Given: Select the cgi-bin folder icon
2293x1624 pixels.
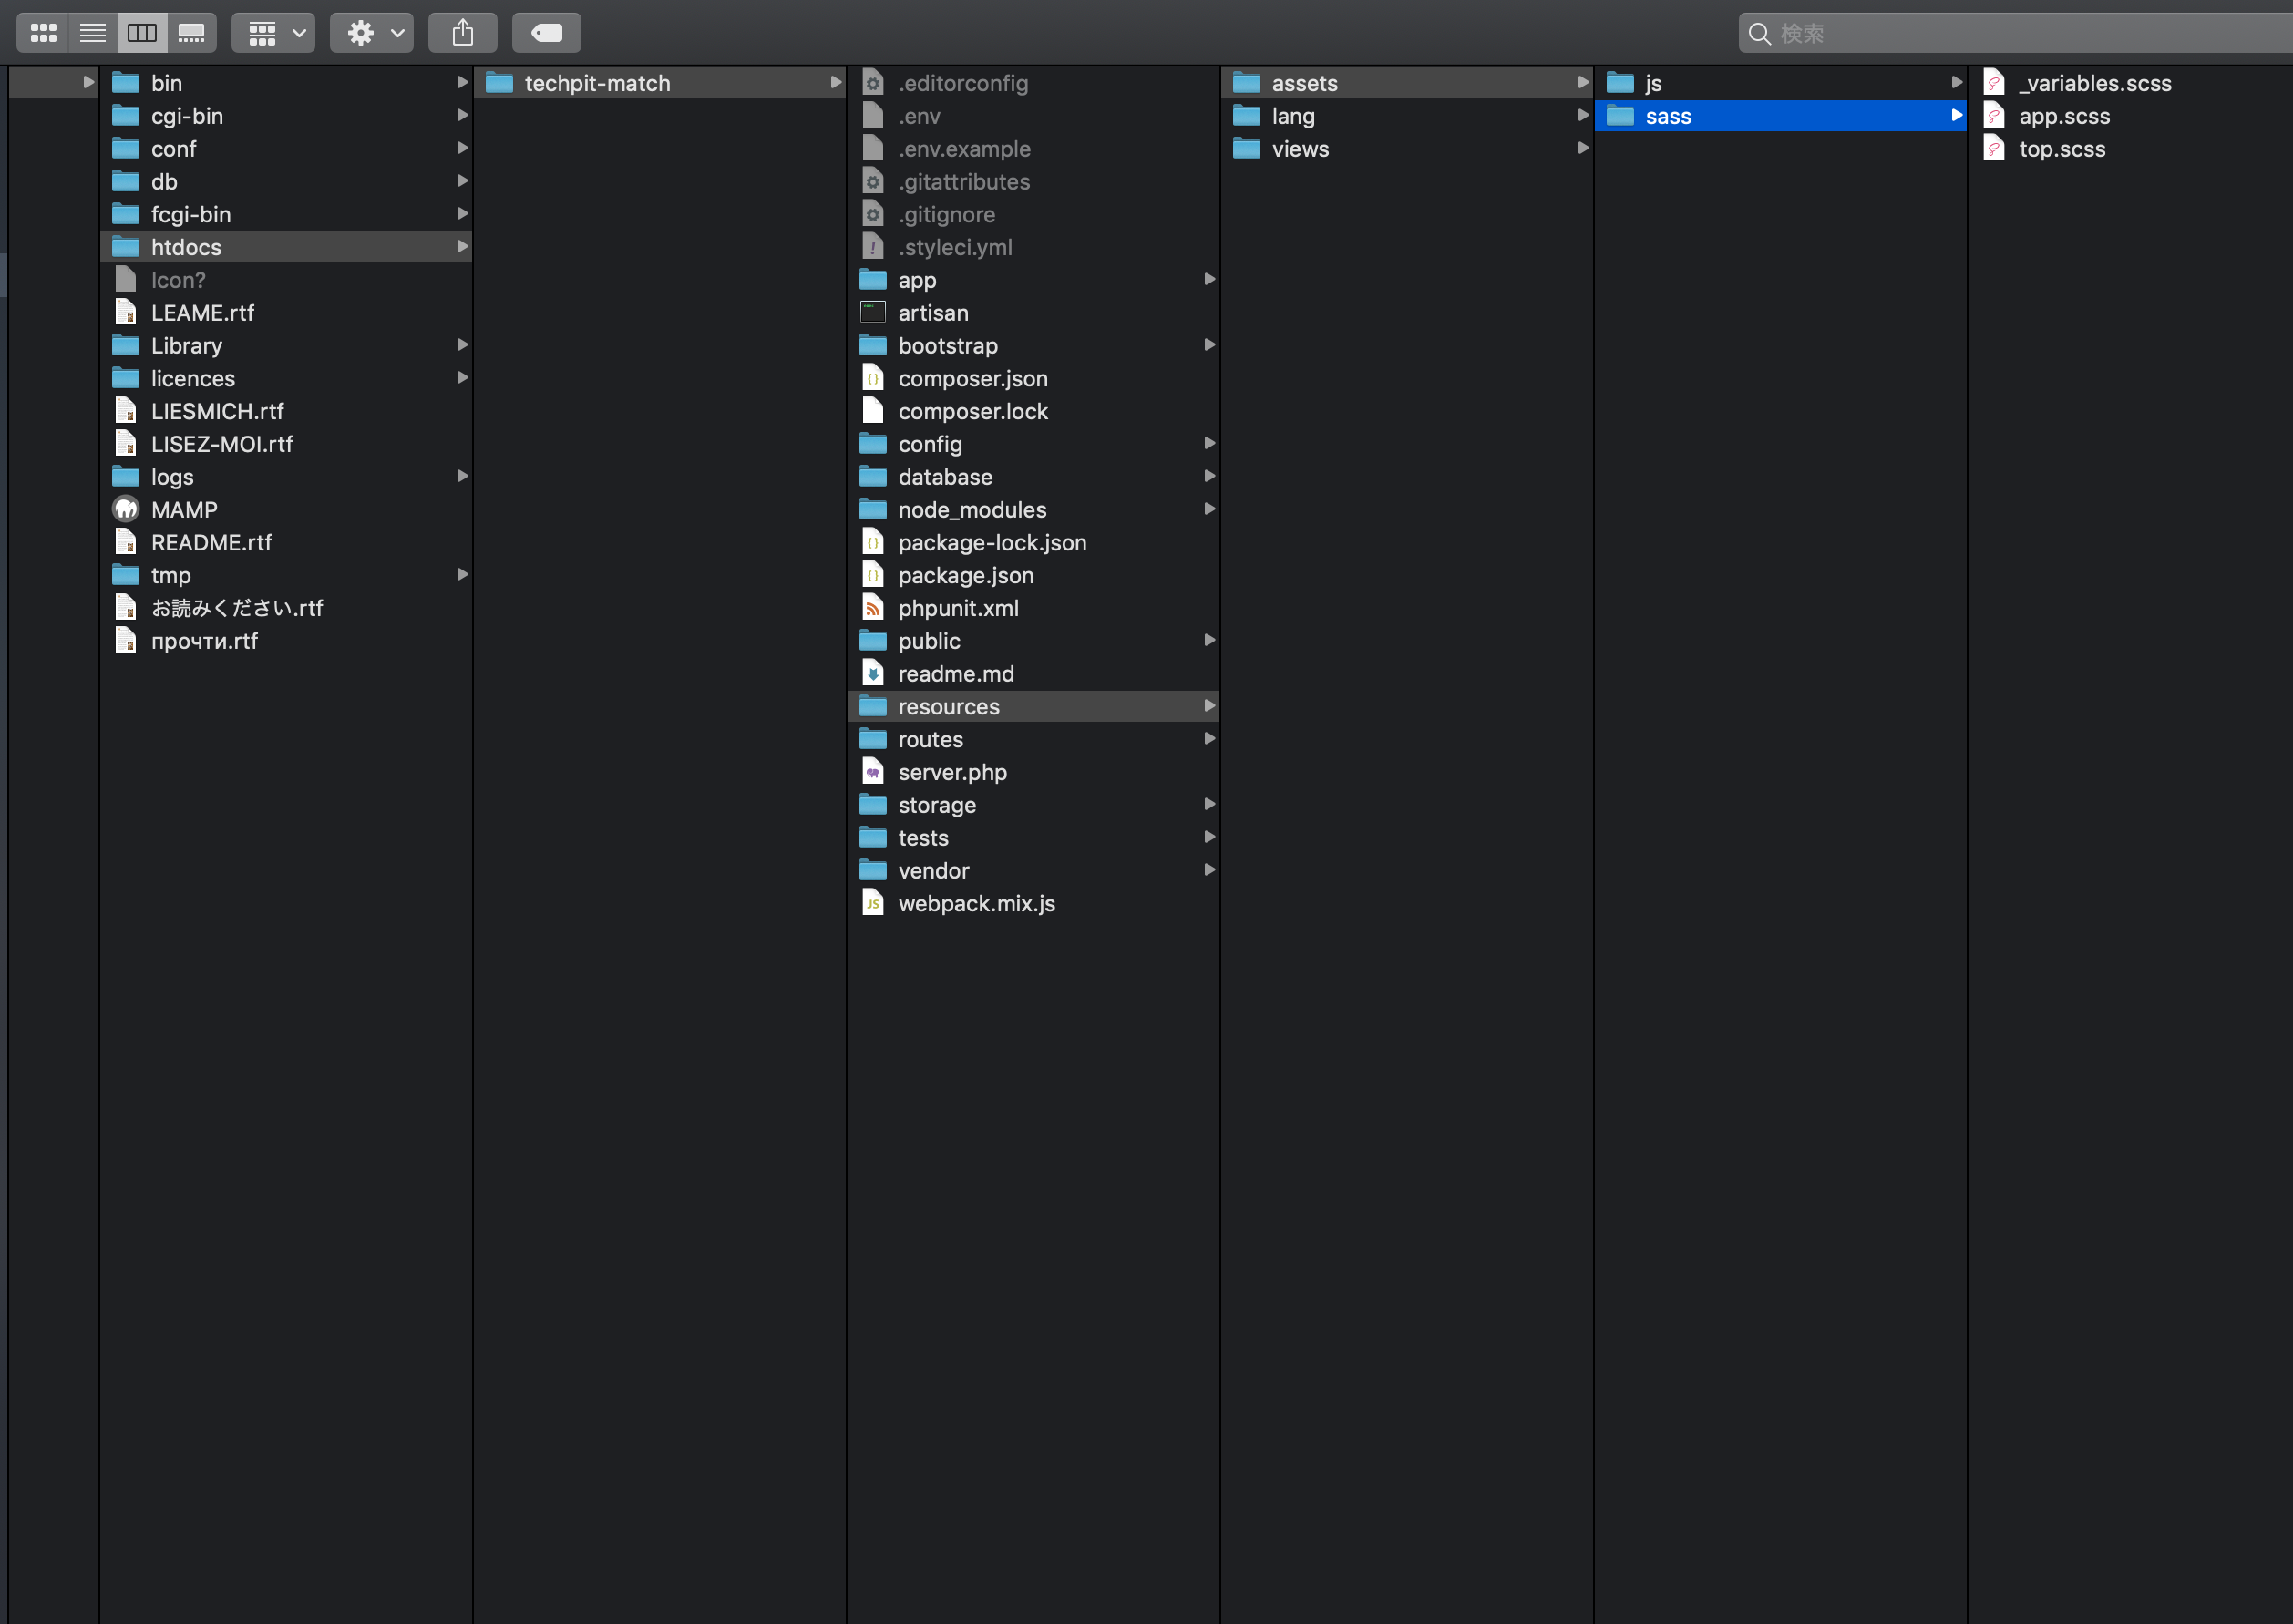Looking at the screenshot, I should (126, 116).
